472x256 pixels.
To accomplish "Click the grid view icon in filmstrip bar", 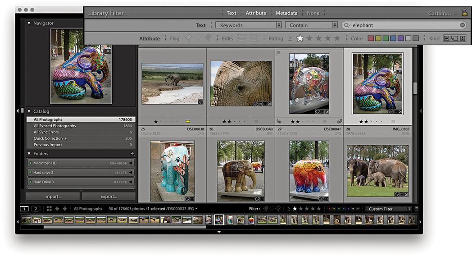I will click(x=49, y=209).
